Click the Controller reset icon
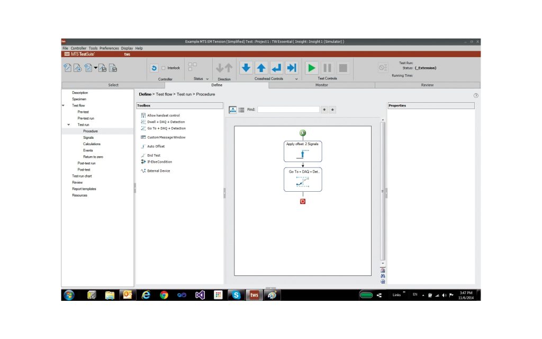This screenshot has width=542, height=339. tap(154, 68)
